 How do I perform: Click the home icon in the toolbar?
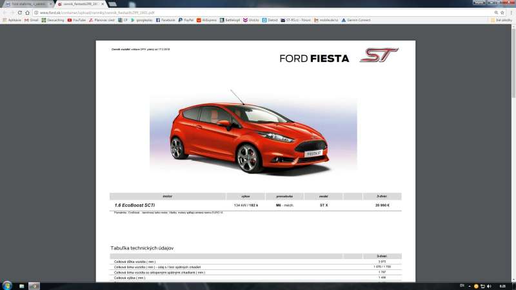pos(27,12)
